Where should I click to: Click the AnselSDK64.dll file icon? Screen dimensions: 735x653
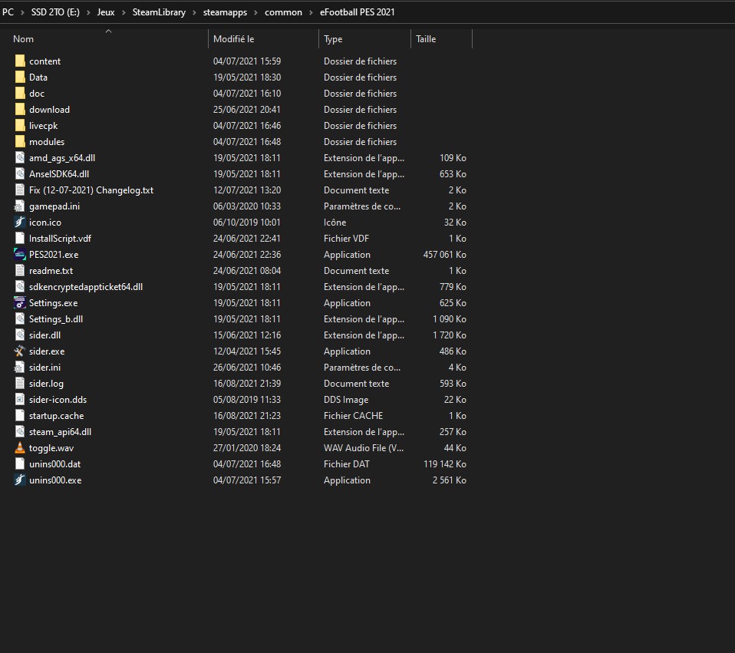point(20,174)
